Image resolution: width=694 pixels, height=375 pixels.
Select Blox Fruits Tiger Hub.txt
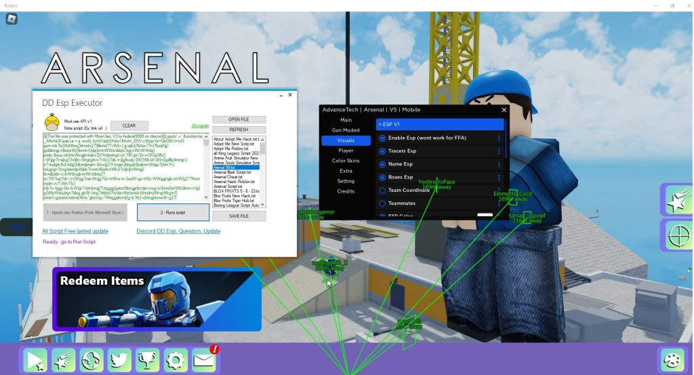[235, 201]
